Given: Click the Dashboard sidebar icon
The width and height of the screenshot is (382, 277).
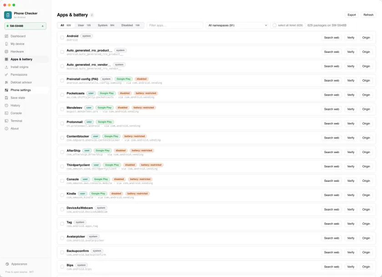Looking at the screenshot, I should point(6,36).
